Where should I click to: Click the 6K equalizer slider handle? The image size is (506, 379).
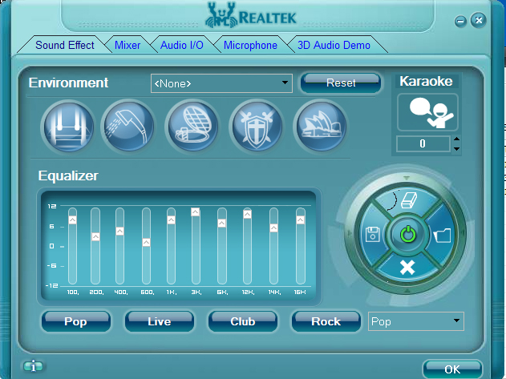tap(221, 223)
